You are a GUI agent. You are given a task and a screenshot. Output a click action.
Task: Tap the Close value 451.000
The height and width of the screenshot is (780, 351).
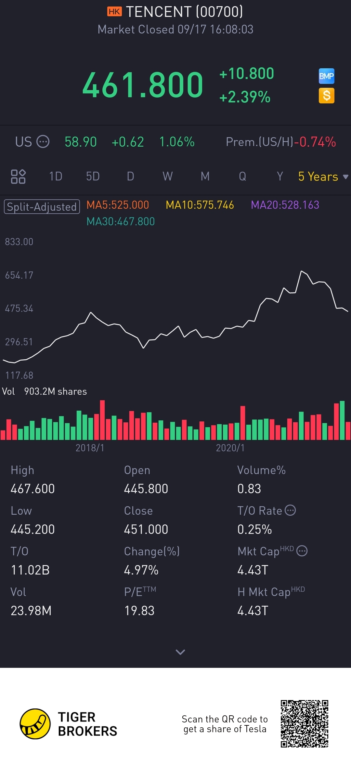[x=146, y=529]
